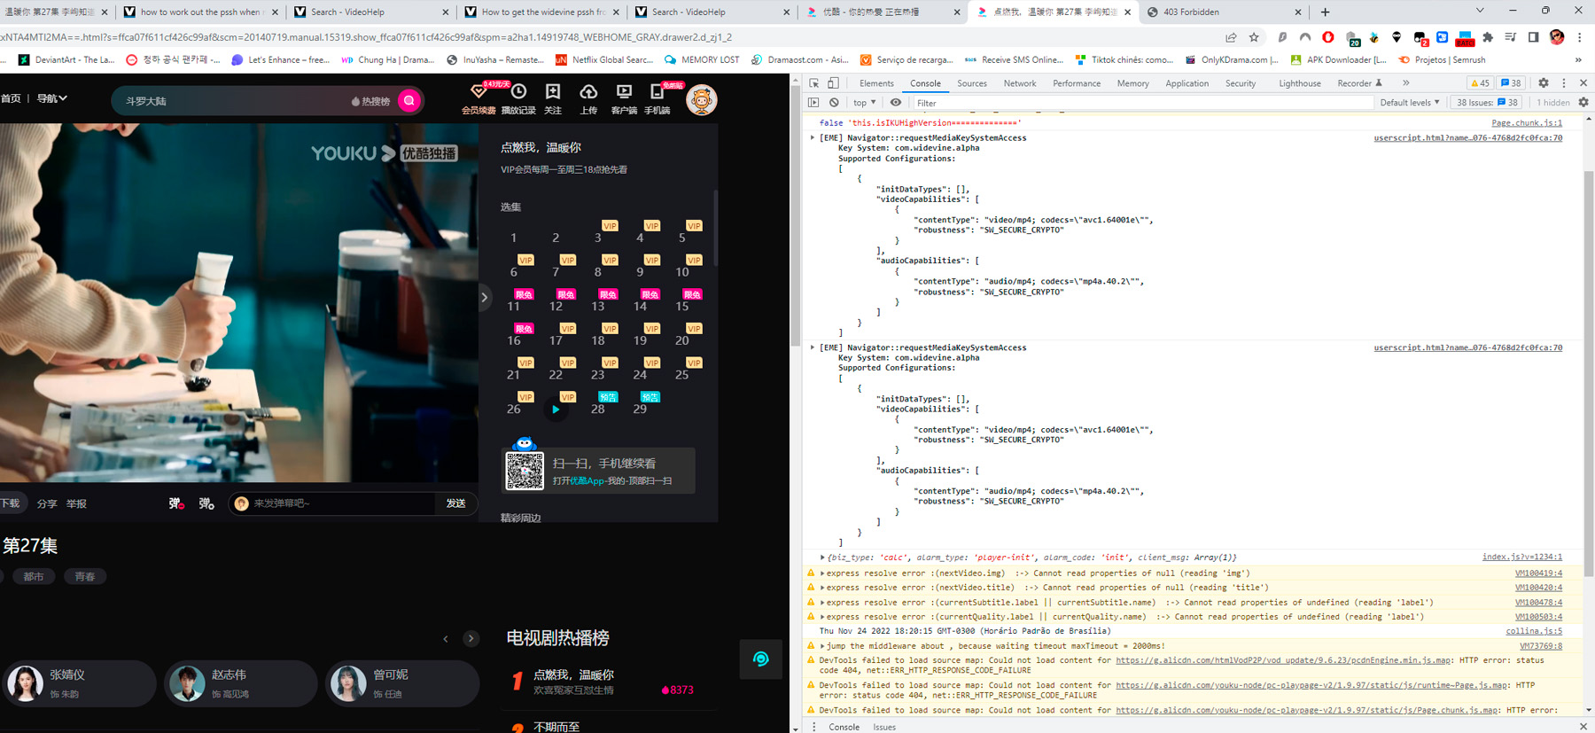Open the Page.chunk.js:1 source link
The image size is (1595, 733).
[1527, 123]
